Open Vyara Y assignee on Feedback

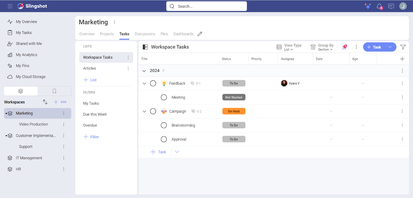tap(290, 83)
